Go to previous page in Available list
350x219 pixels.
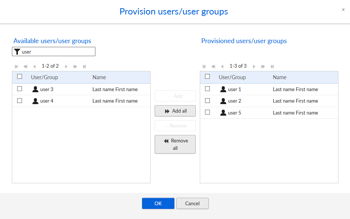(34, 66)
